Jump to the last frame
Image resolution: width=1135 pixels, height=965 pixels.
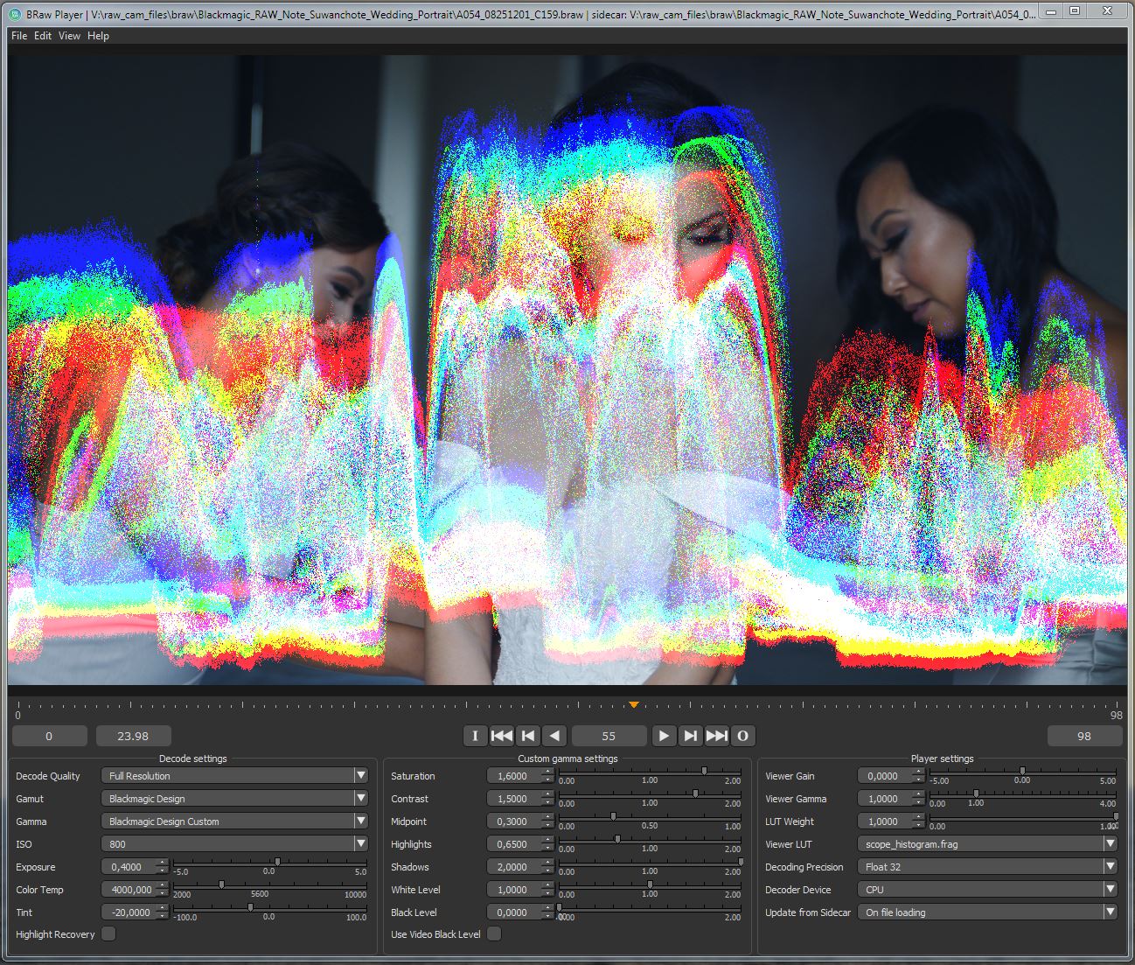[x=716, y=736]
